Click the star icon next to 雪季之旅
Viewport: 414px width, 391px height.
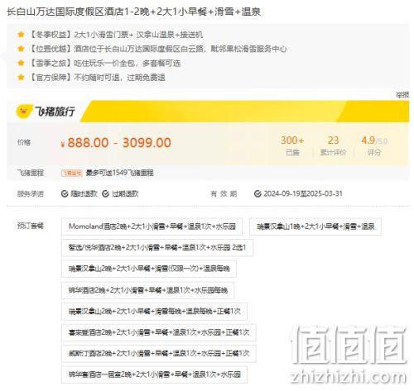click(21, 63)
